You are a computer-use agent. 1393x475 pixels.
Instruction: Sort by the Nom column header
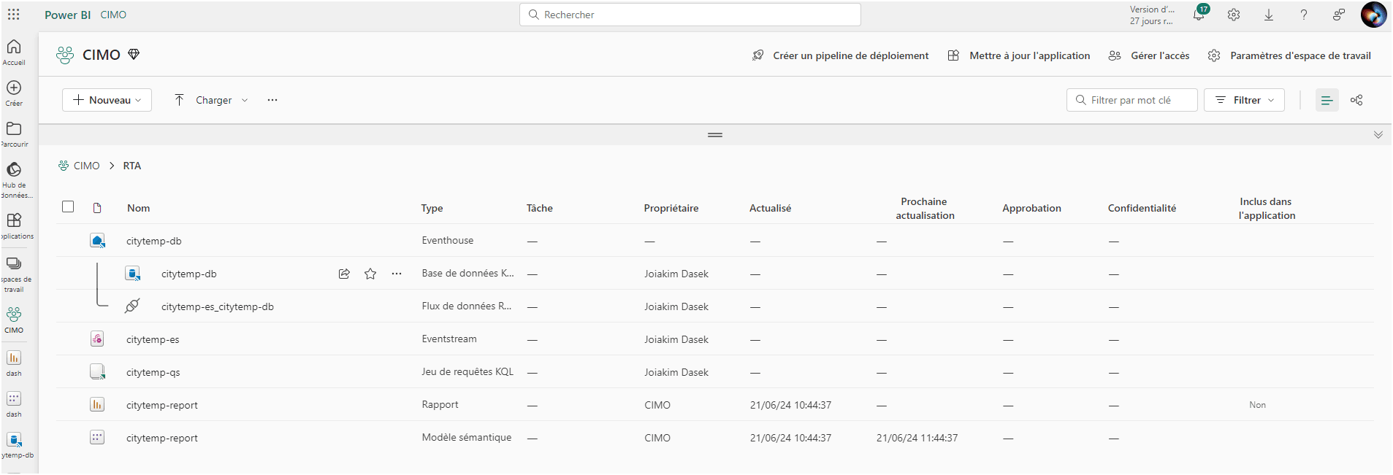coord(138,208)
